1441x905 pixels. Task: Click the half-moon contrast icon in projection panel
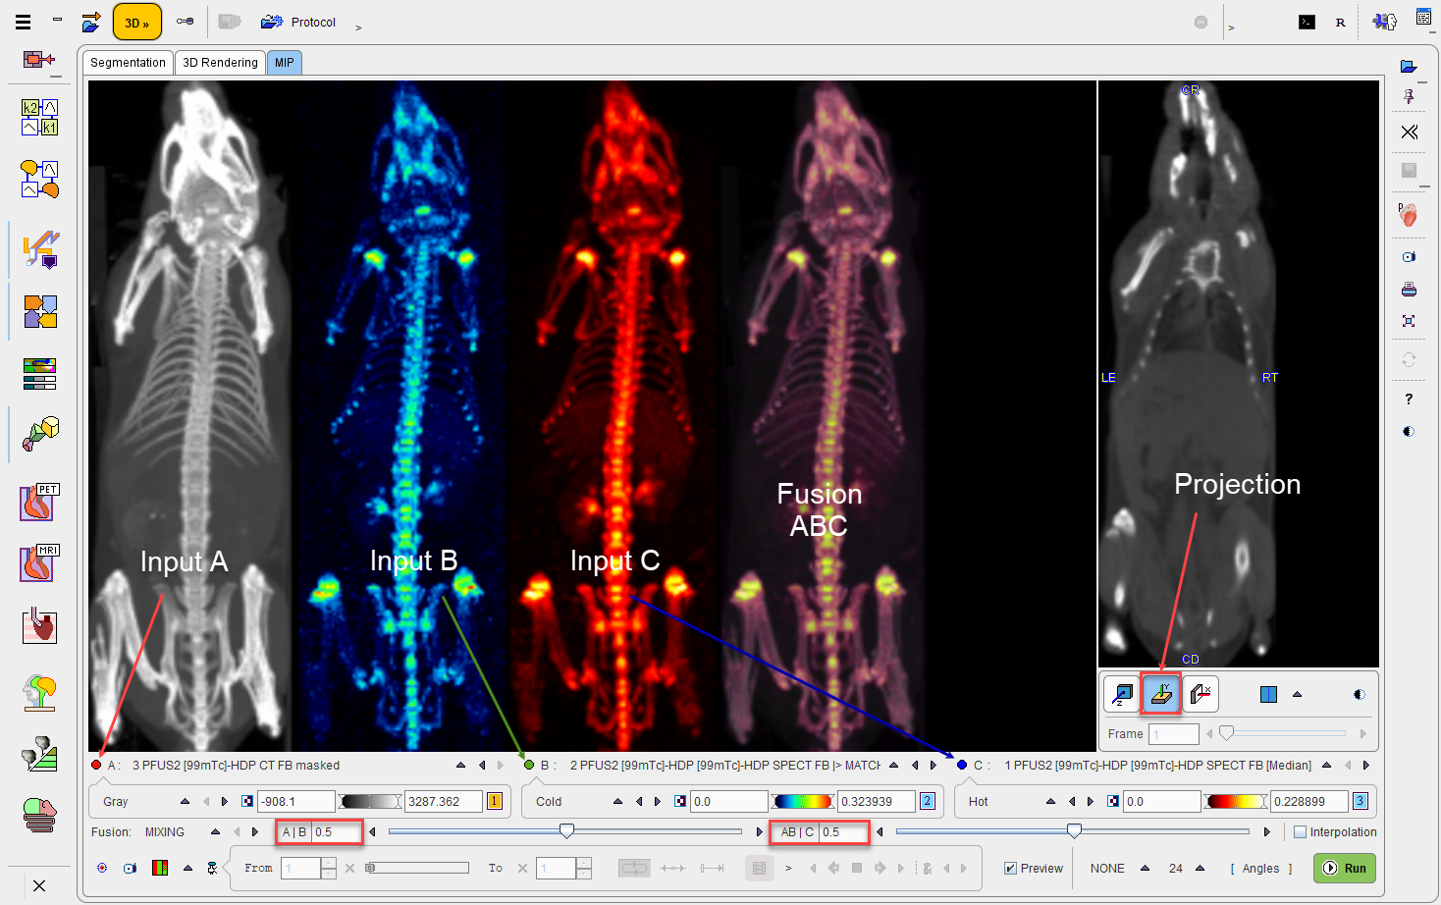tap(1360, 694)
